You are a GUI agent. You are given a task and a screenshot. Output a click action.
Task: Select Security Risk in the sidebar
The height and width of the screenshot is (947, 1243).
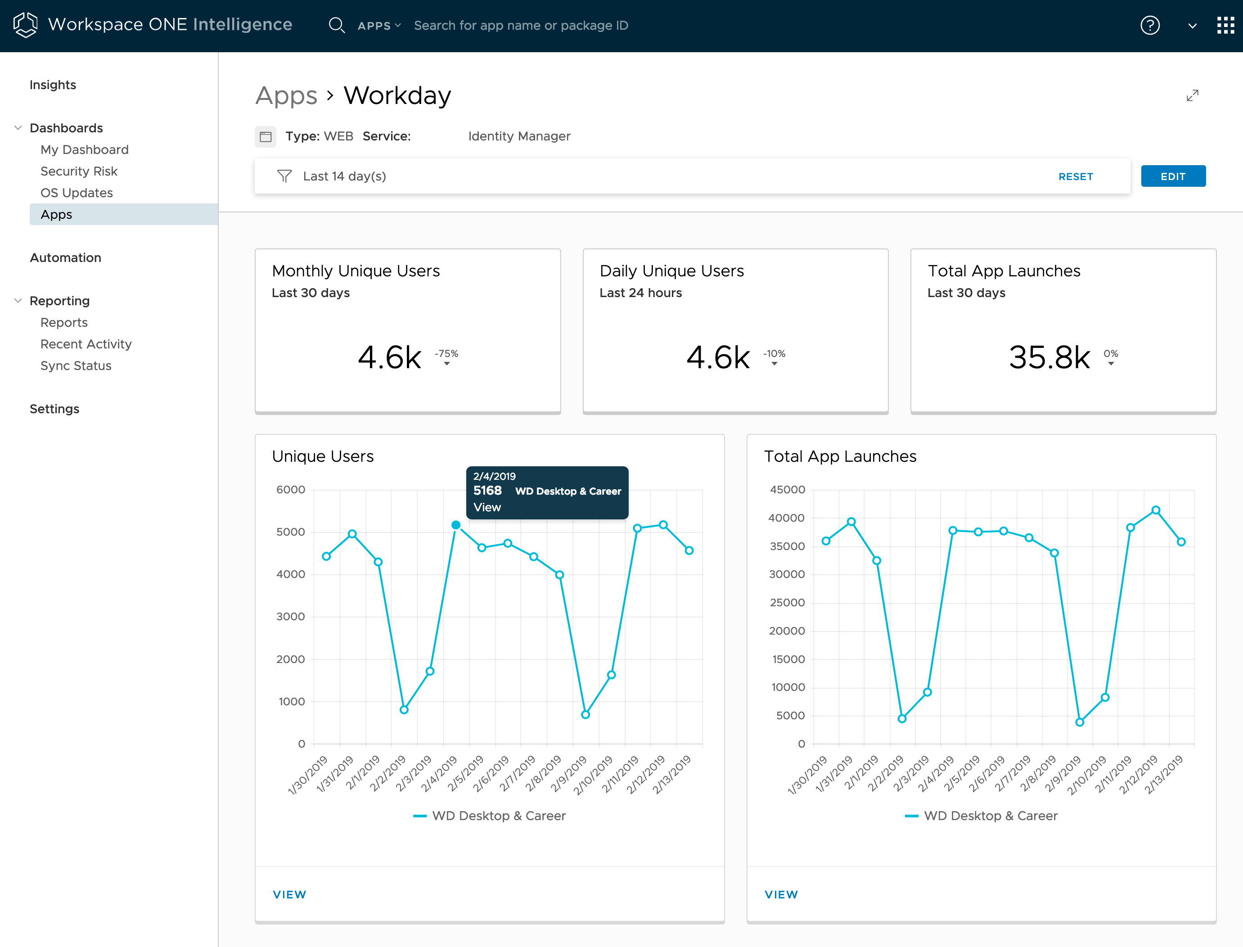click(79, 171)
